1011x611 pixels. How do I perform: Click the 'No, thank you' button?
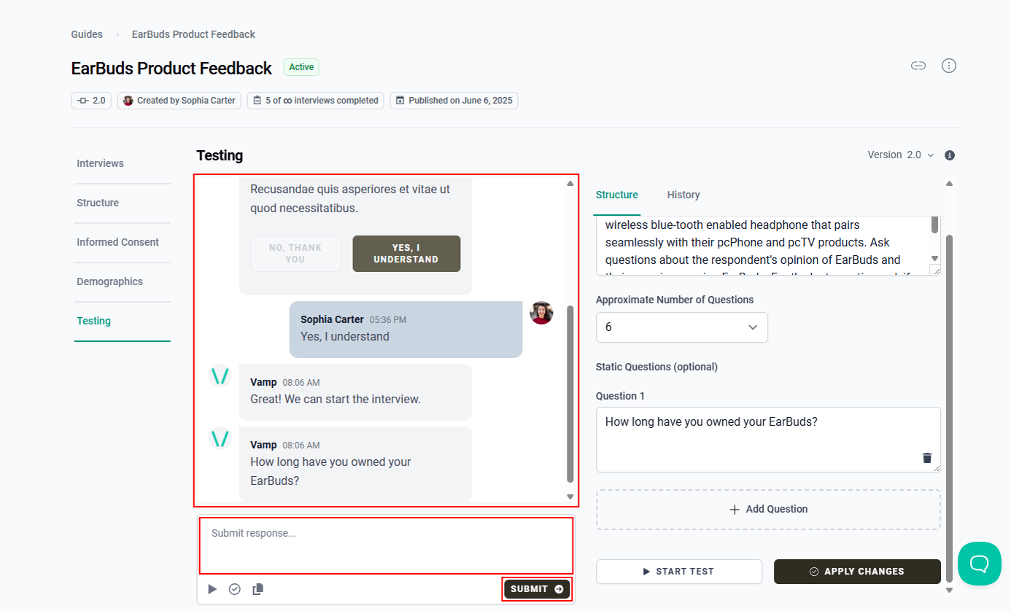pyautogui.click(x=295, y=254)
